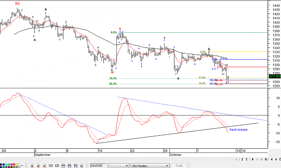Image resolution: width=281 pixels, height=168 pixels.
Task: Open the color palette dropdown arrow
Action: [22, 166]
